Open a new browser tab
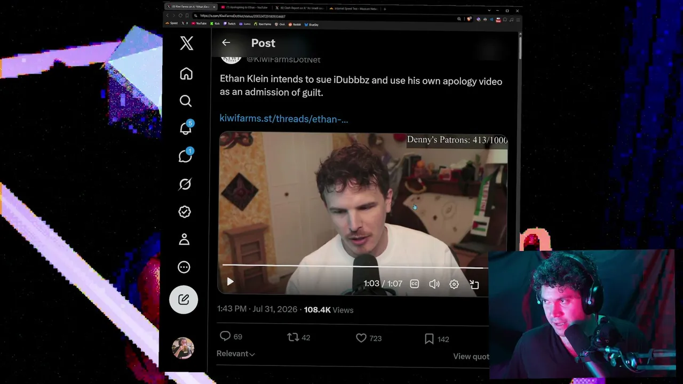Image resolution: width=683 pixels, height=384 pixels. pos(385,9)
